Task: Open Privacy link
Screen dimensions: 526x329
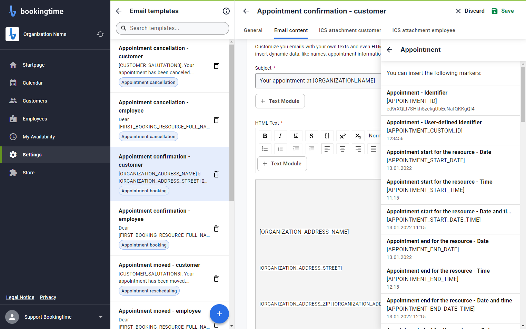Action: point(48,297)
